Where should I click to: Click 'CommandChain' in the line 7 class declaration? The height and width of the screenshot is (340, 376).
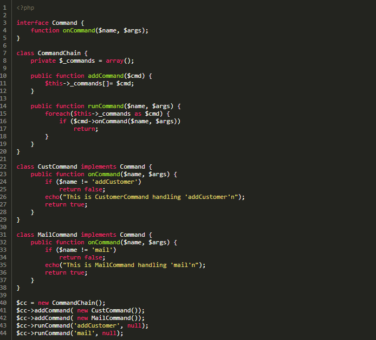pyautogui.click(x=59, y=53)
